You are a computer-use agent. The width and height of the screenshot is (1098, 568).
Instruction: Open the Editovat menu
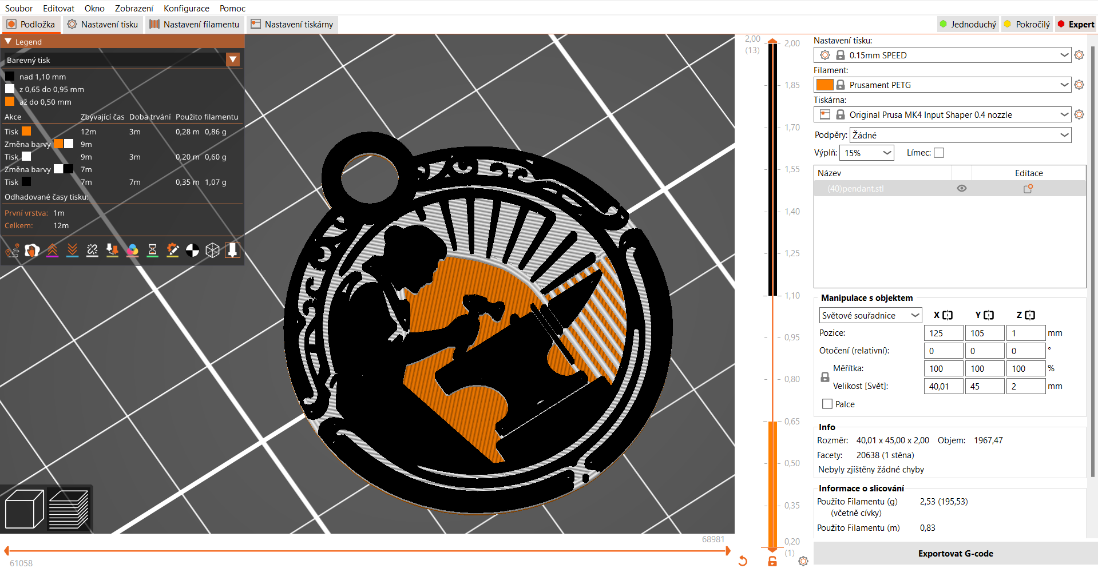[x=58, y=8]
